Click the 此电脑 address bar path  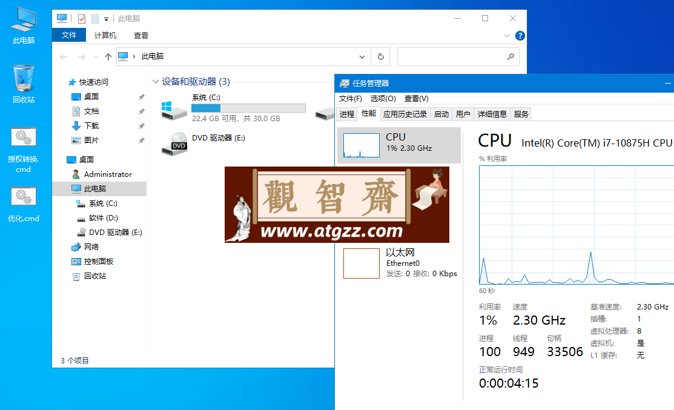pyautogui.click(x=153, y=56)
